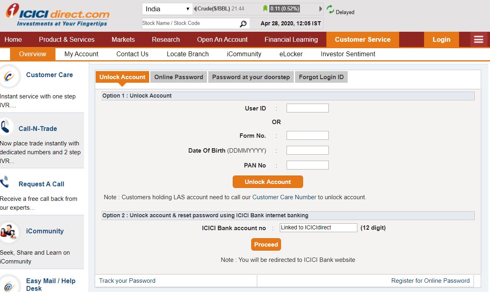Click the ICICI Bank account no field
490x292 pixels.
318,228
